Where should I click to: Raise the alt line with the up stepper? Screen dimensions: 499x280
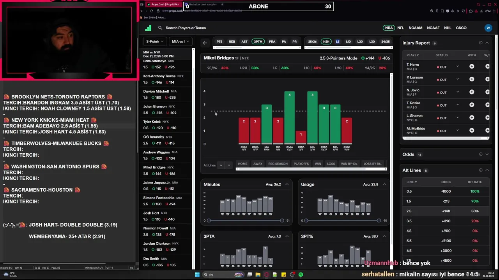tap(221, 165)
